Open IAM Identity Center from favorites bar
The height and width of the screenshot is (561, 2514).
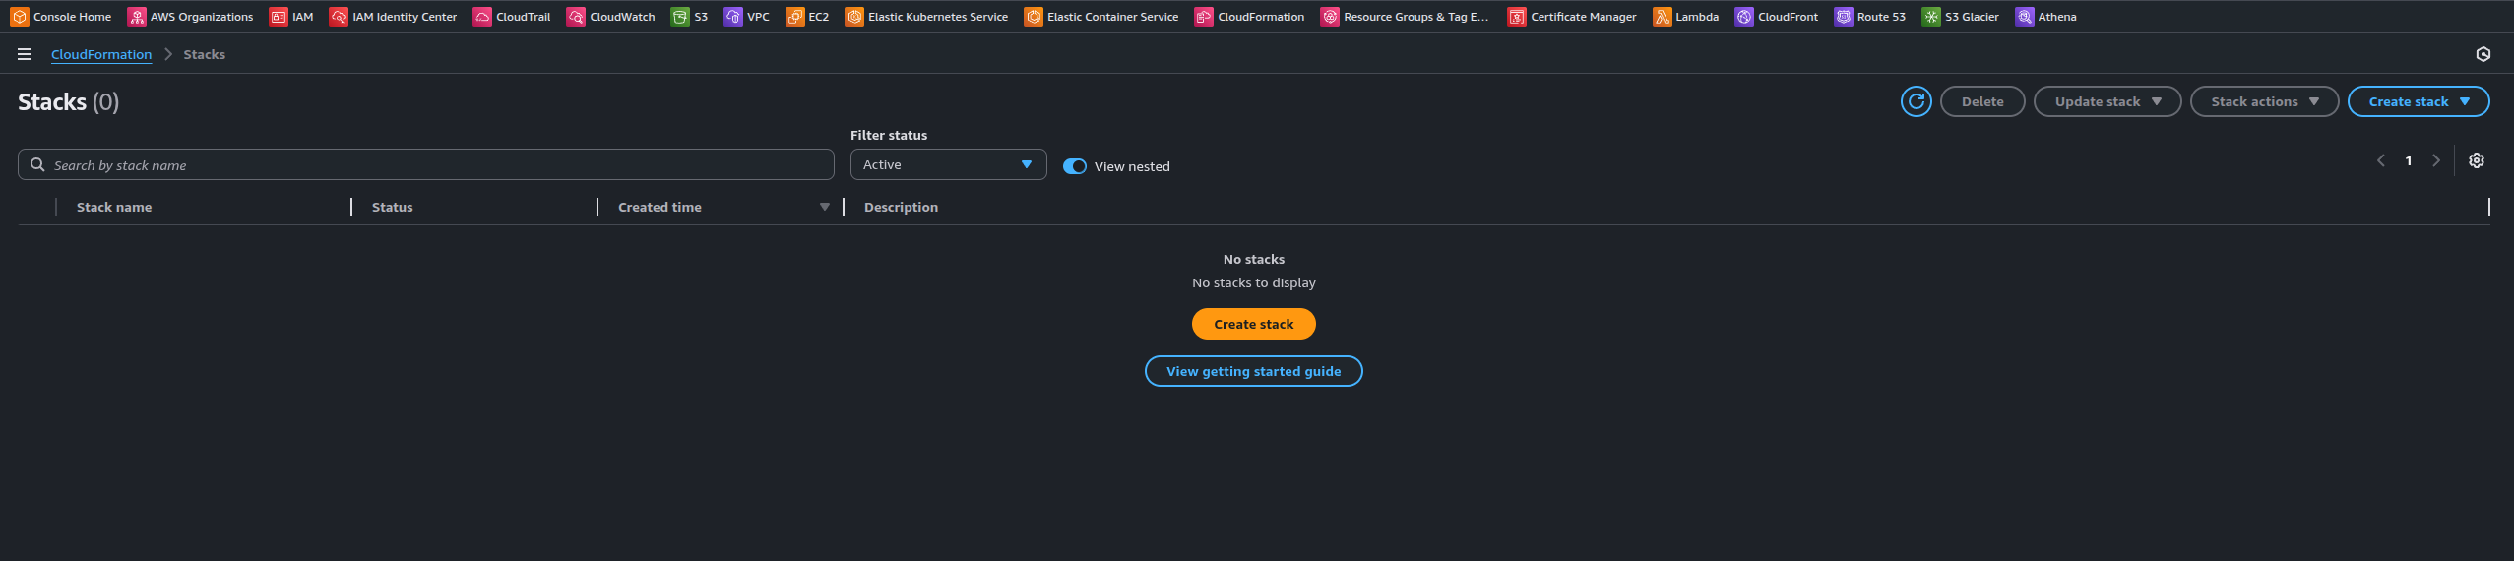(x=393, y=17)
